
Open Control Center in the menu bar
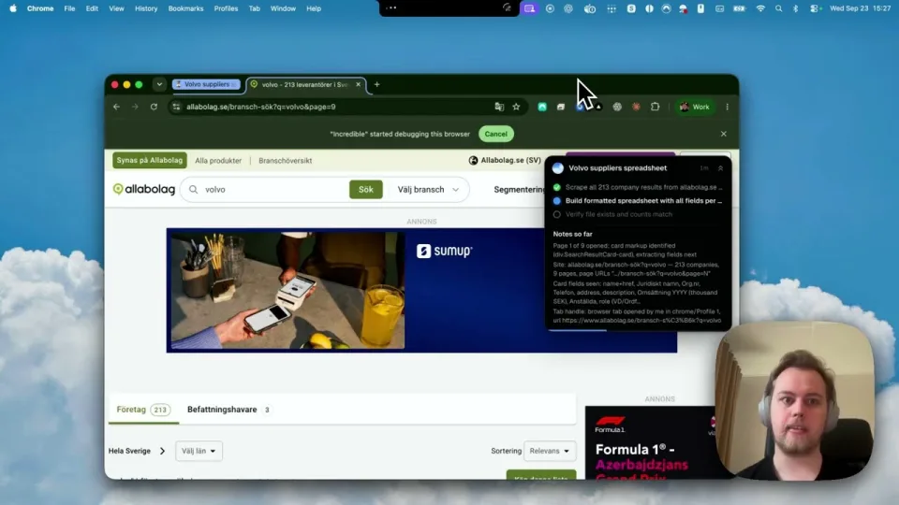coord(814,8)
